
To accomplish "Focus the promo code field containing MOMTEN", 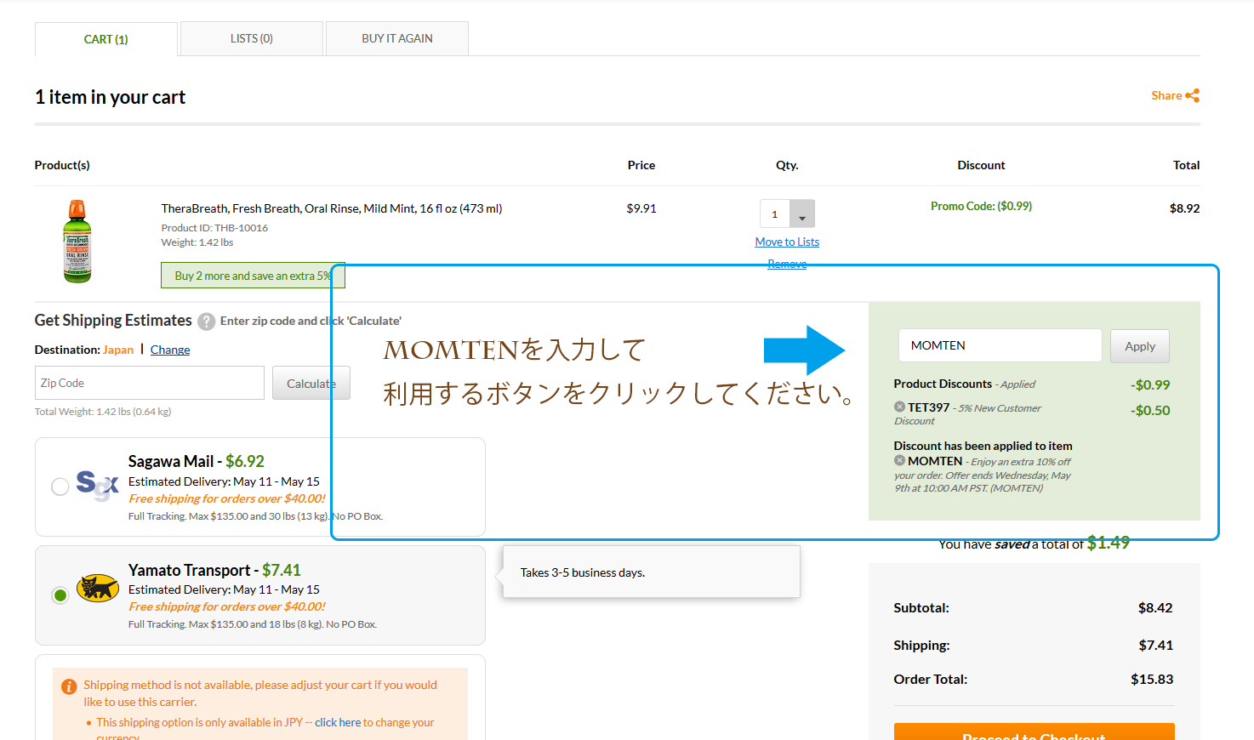I will click(1000, 345).
